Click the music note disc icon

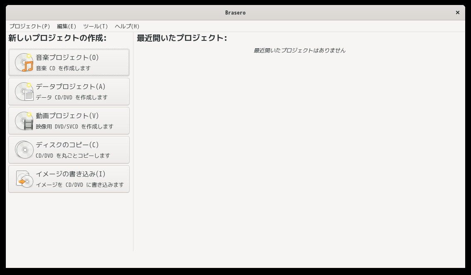tap(24, 62)
